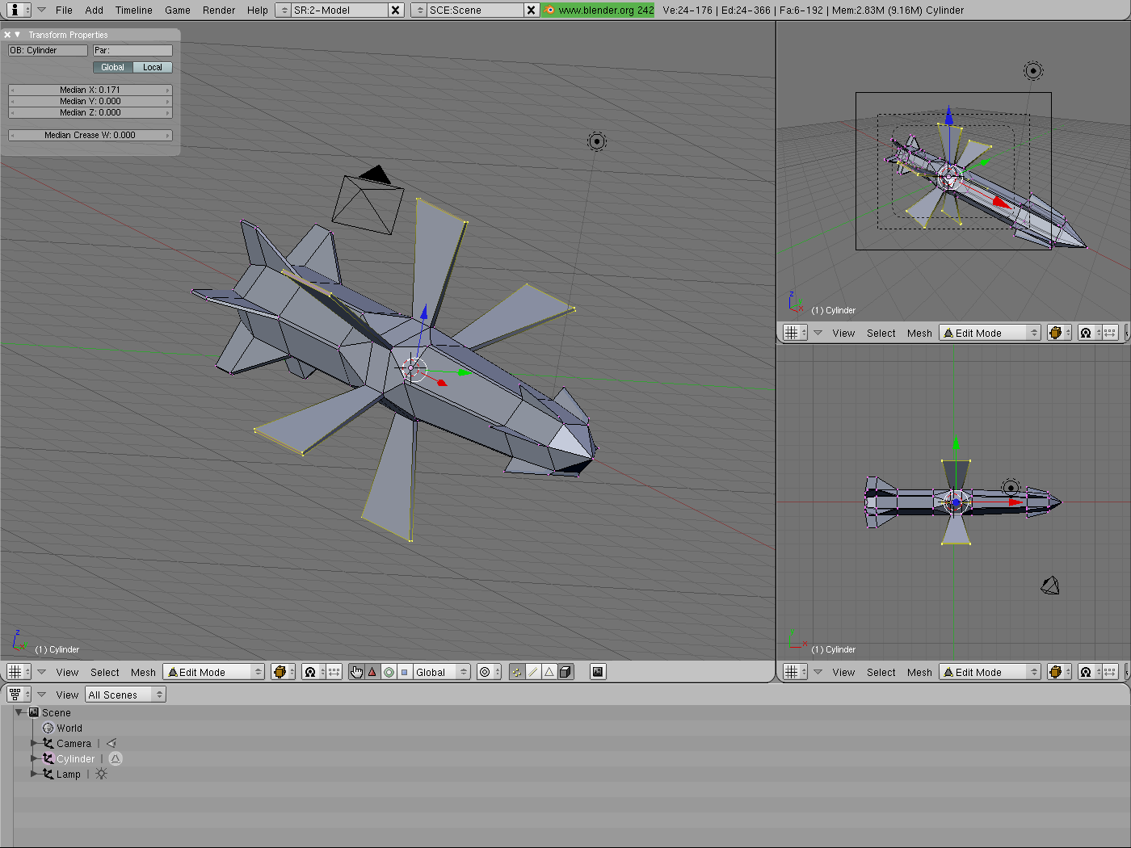Click the vertex select mode icon
This screenshot has width=1131, height=848.
point(517,672)
